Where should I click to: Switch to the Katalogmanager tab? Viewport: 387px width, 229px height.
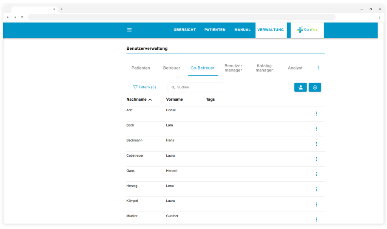(x=265, y=68)
